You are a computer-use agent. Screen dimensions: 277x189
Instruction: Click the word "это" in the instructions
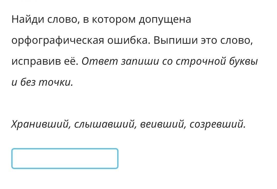click(209, 41)
